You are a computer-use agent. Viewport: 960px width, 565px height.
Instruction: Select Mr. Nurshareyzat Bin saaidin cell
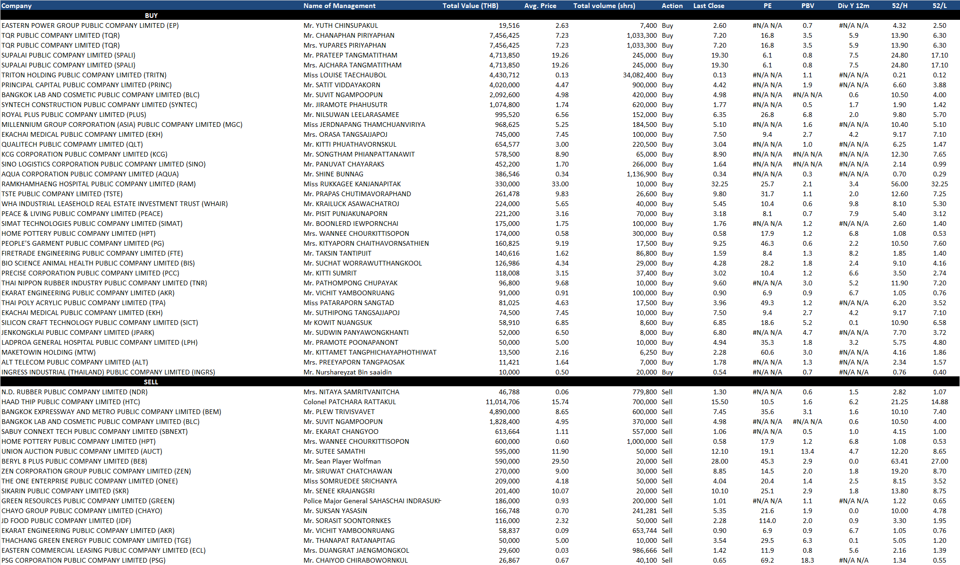[x=347, y=372]
